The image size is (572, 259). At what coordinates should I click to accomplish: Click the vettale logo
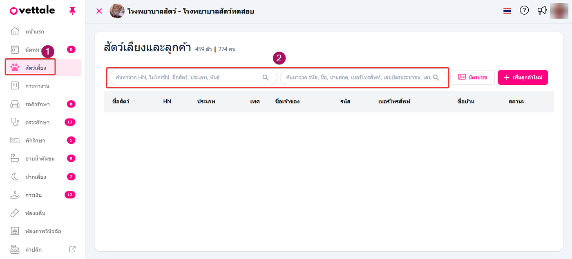(32, 11)
